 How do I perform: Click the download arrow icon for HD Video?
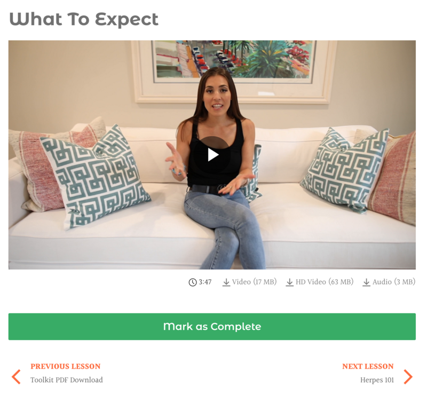(289, 282)
